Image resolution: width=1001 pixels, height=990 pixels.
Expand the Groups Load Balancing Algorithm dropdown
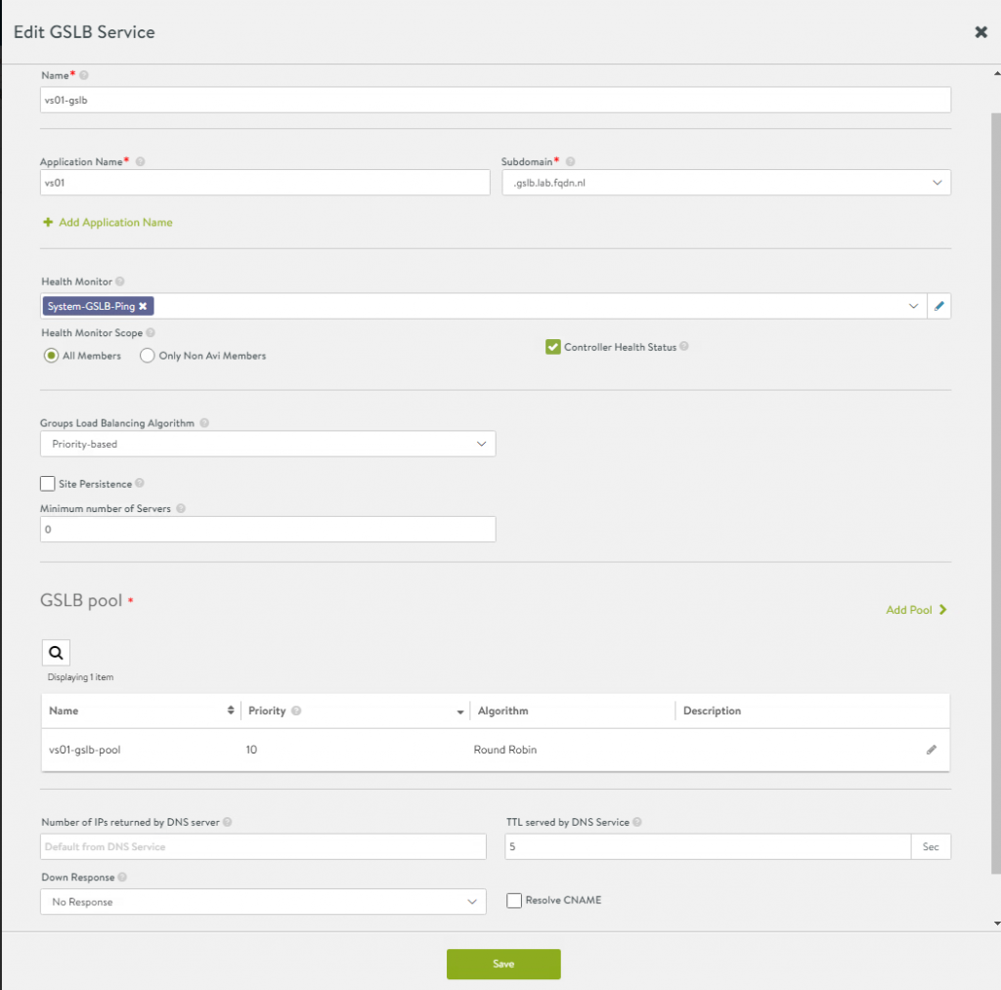pos(268,444)
